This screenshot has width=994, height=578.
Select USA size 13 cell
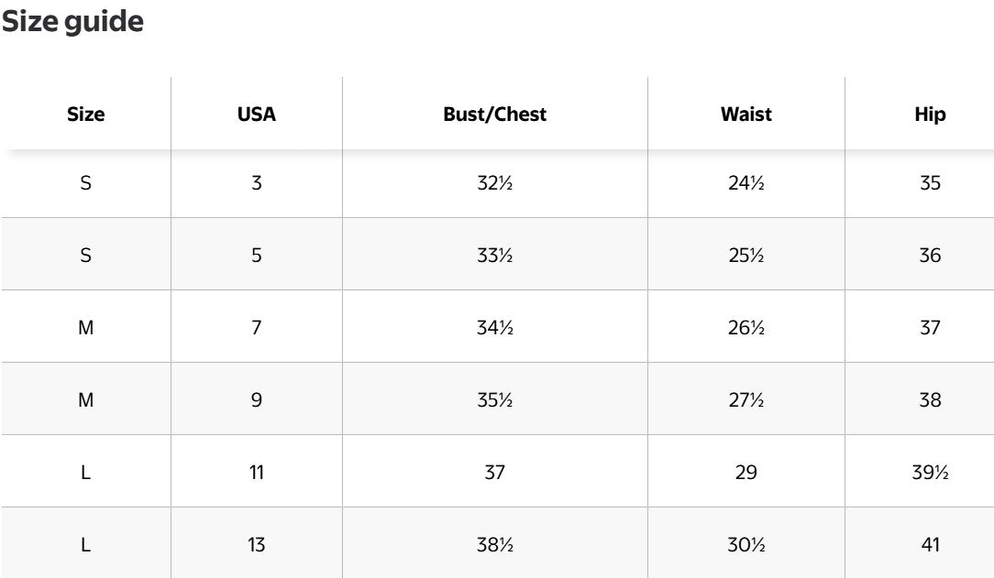point(257,545)
